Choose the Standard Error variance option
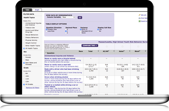Image resolution: width=169 pixels, height=111 pixels. 81,31
